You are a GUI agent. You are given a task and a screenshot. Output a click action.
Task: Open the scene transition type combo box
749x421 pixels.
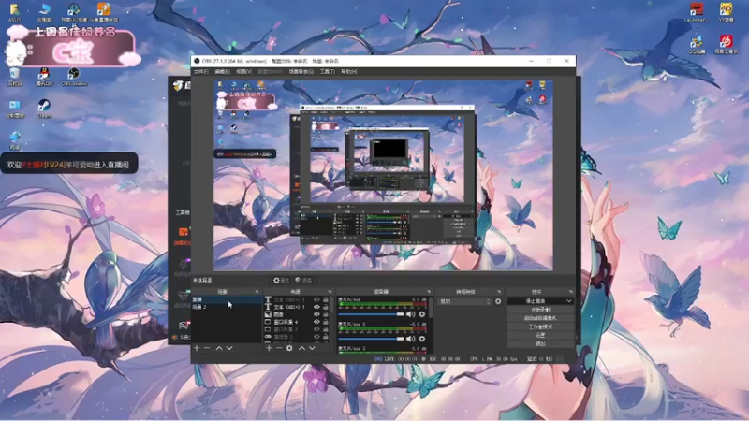(464, 301)
